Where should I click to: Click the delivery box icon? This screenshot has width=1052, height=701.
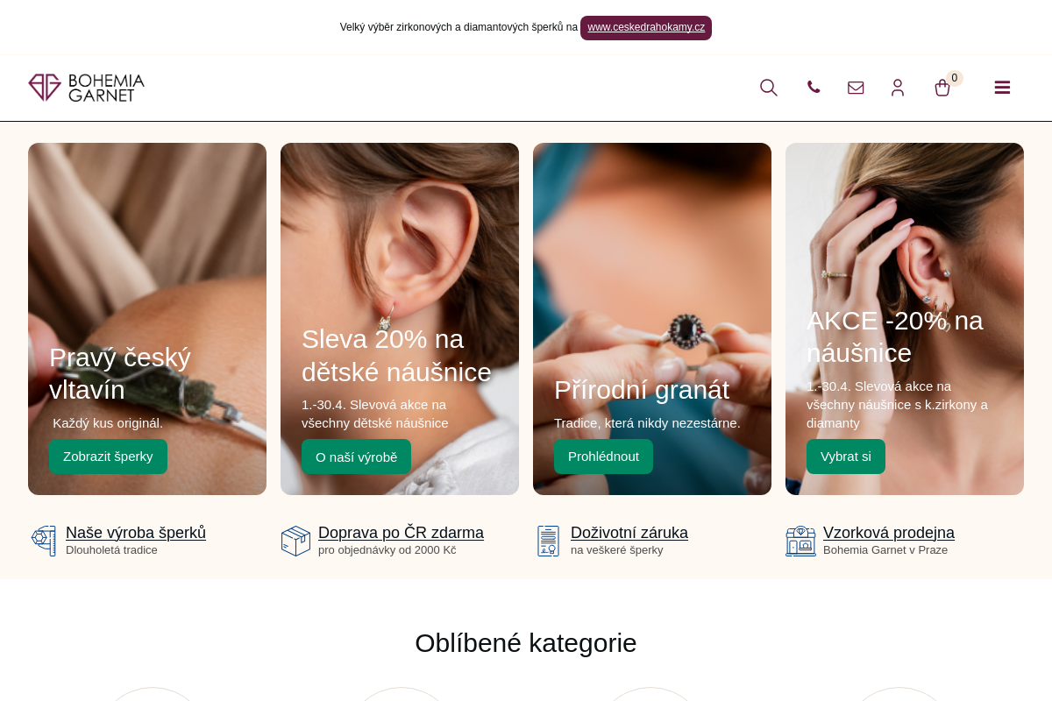point(295,541)
